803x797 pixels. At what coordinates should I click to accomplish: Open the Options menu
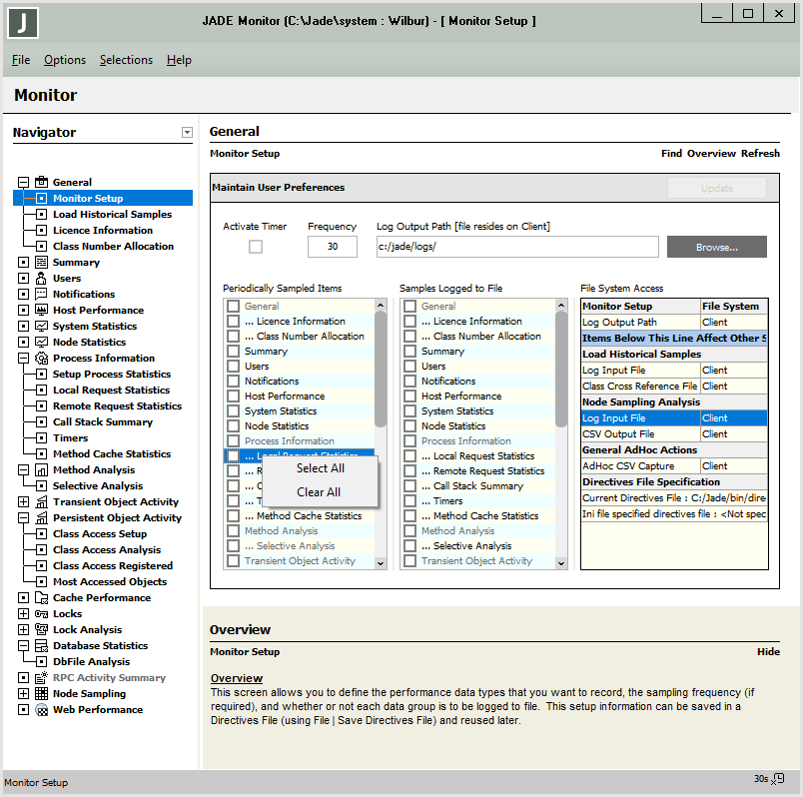[65, 60]
